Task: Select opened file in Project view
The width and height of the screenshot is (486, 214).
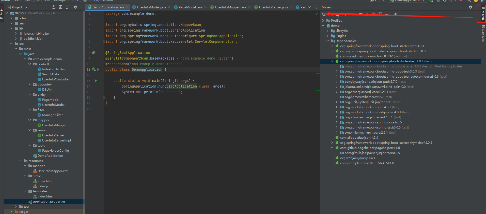Action: 53,7
